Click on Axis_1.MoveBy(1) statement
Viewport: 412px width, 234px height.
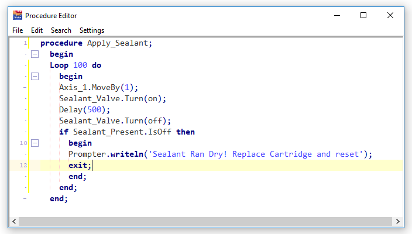click(x=98, y=88)
